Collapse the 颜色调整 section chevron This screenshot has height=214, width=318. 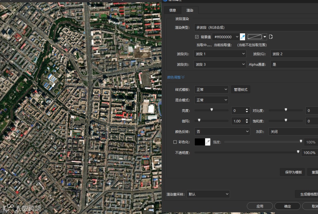[183, 77]
